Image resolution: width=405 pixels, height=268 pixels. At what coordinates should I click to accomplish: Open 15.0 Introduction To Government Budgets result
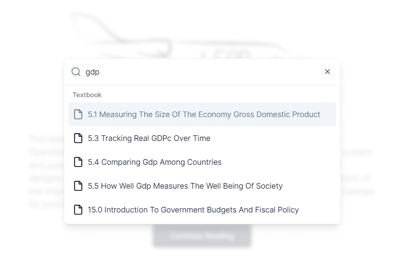[193, 210]
